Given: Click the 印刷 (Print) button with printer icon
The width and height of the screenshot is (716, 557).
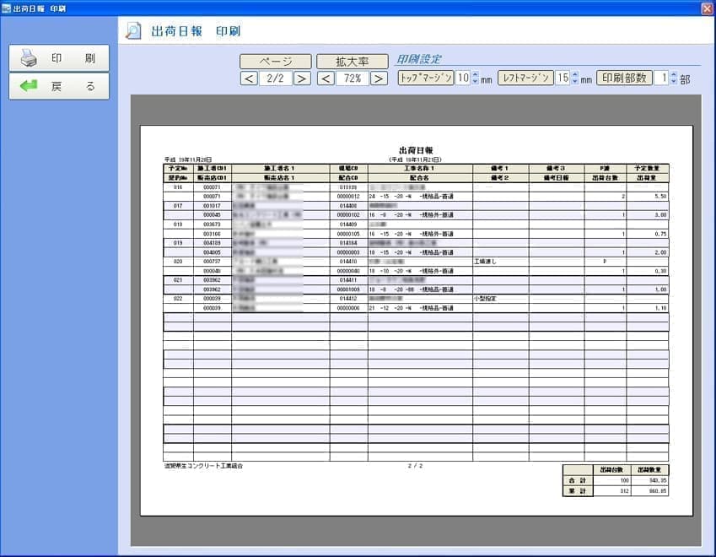Looking at the screenshot, I should point(58,58).
